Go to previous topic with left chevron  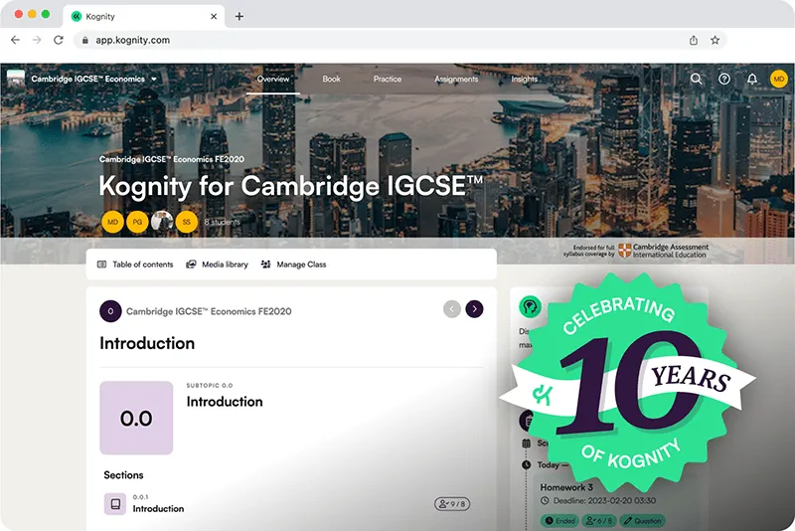[452, 309]
